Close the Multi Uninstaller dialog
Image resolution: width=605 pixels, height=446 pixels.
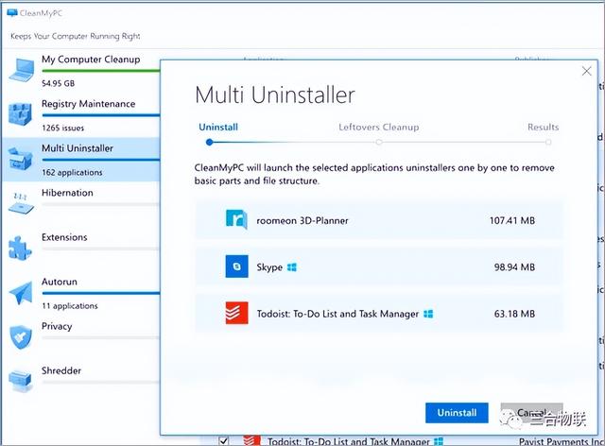coord(586,71)
